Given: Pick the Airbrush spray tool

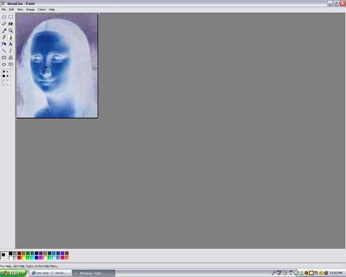Looking at the screenshot, I should [4, 44].
